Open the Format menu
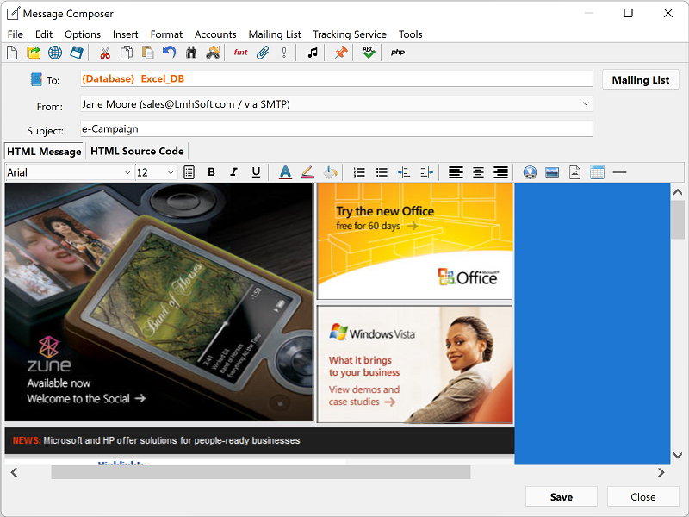Screen dimensions: 689x517 (166, 34)
